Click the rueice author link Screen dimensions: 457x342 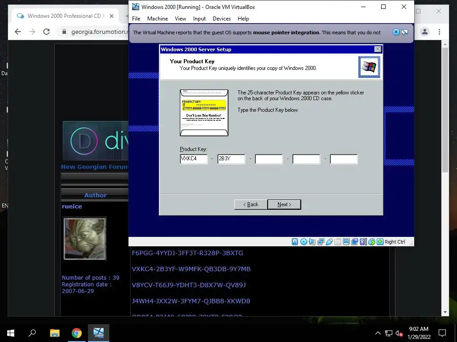pos(72,206)
